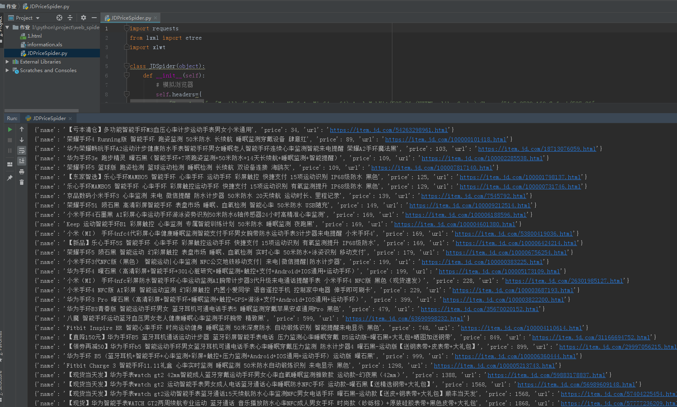Open the item.jd.com/54263298961.html link
Image resolution: width=677 pixels, height=407 pixels.
(x=389, y=130)
